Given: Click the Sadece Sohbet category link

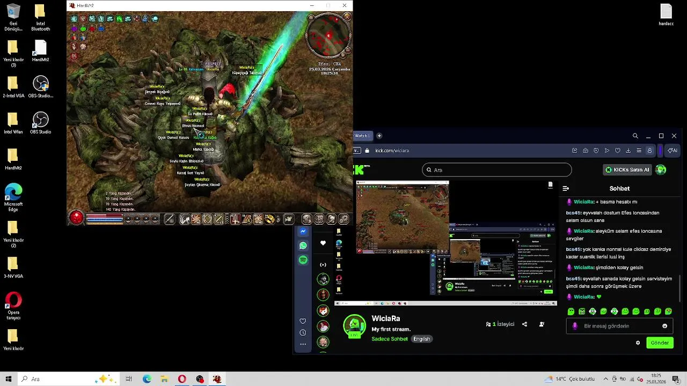Looking at the screenshot, I should point(390,339).
